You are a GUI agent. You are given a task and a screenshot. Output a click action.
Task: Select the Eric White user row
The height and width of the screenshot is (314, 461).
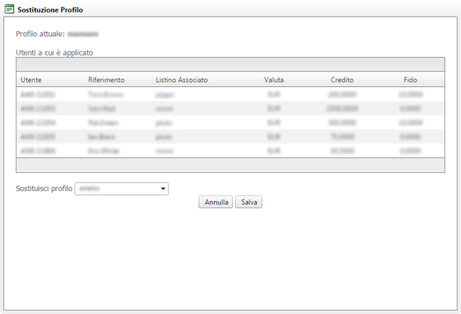click(x=230, y=150)
